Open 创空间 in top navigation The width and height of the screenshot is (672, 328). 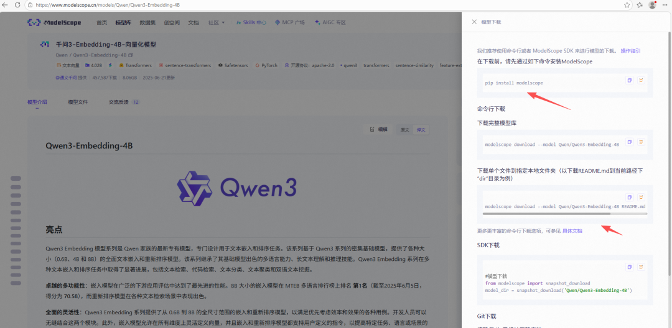coord(172,22)
